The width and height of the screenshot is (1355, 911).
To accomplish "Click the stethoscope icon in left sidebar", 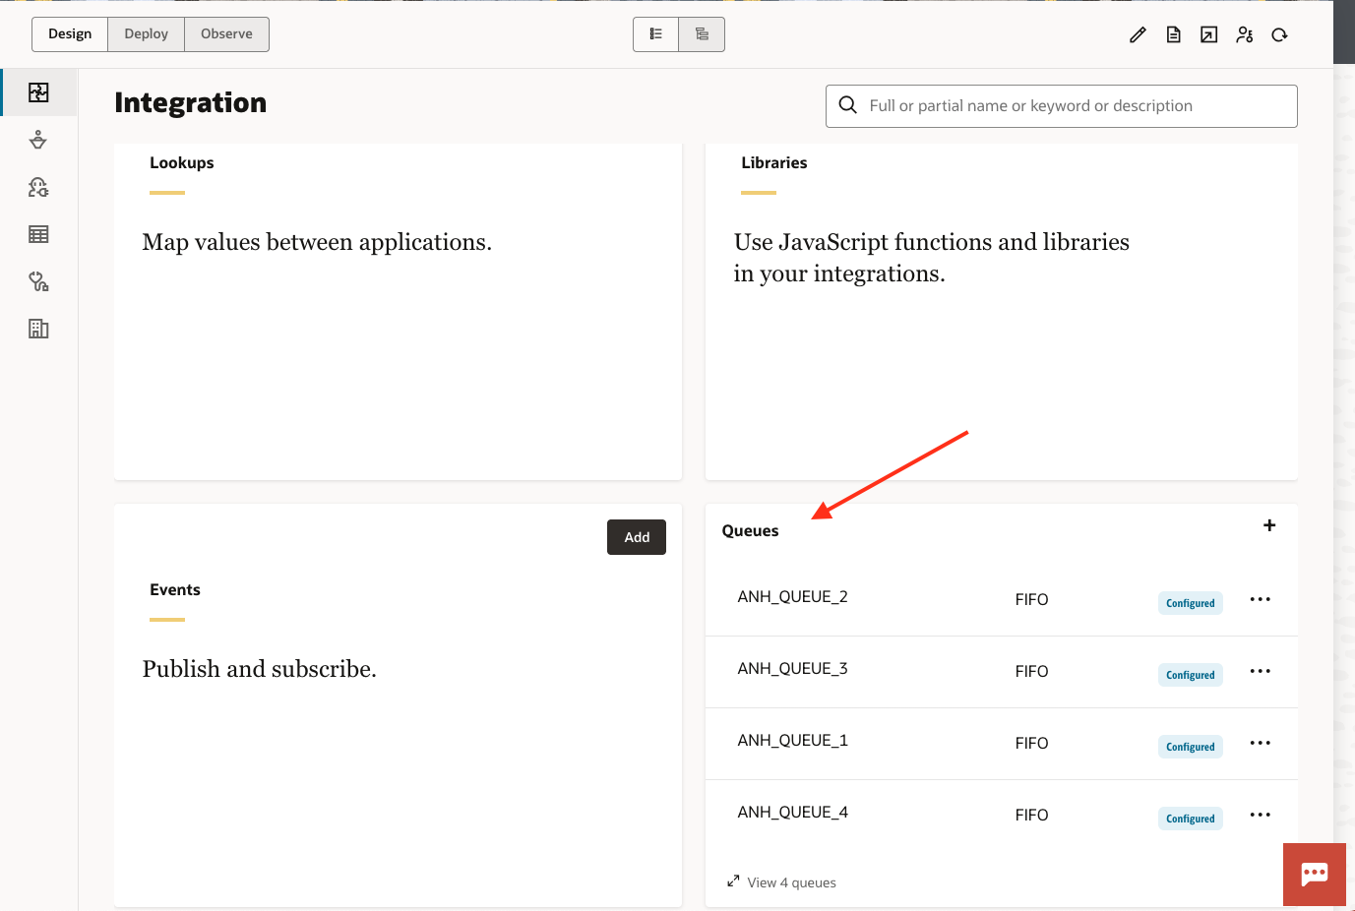I will tap(38, 282).
